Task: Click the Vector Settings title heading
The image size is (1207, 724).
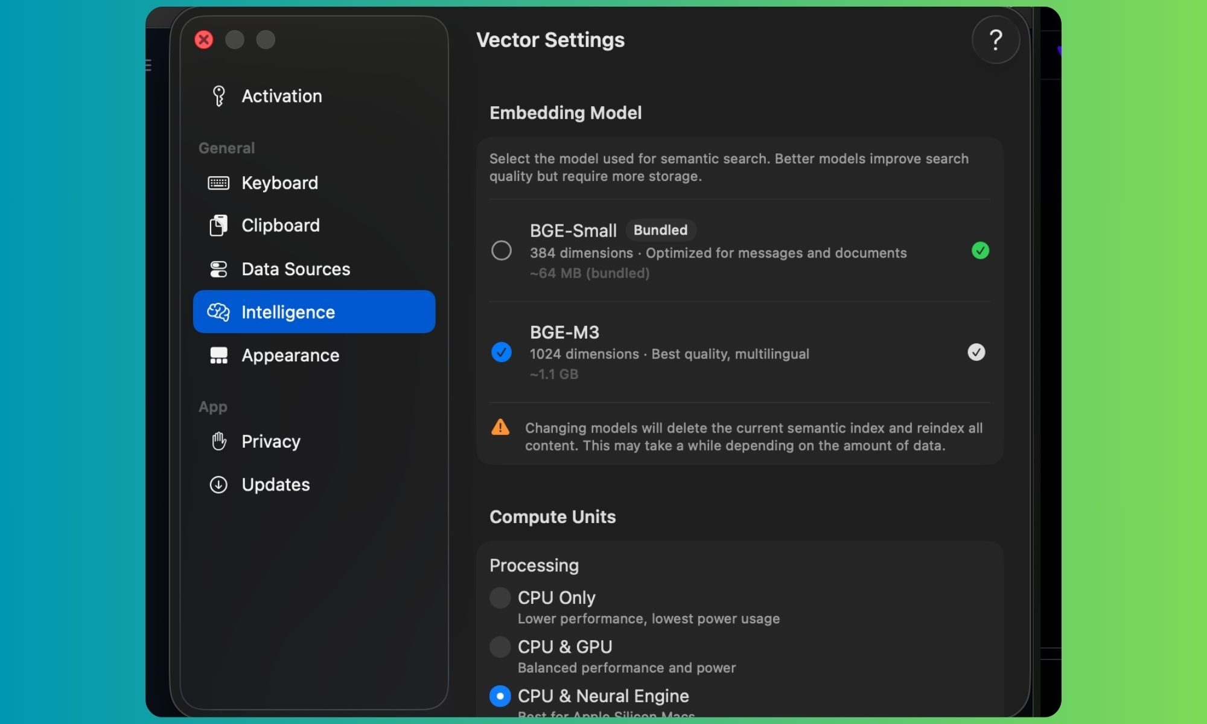Action: tap(550, 40)
